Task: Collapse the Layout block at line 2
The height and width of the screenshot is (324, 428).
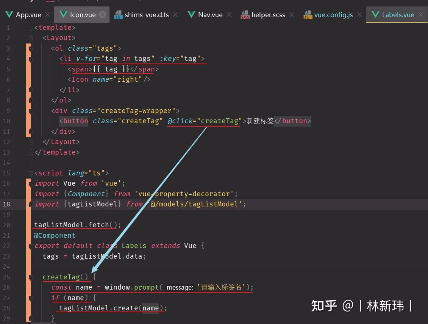Action: coord(31,38)
